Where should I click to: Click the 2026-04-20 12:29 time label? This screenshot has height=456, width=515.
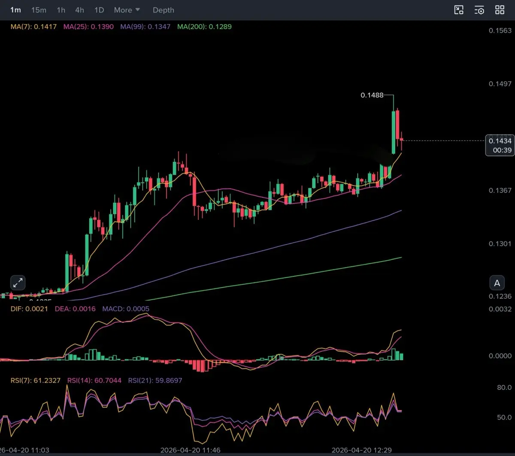(362, 450)
